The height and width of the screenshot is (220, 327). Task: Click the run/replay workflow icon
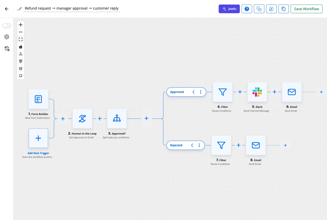[271, 9]
